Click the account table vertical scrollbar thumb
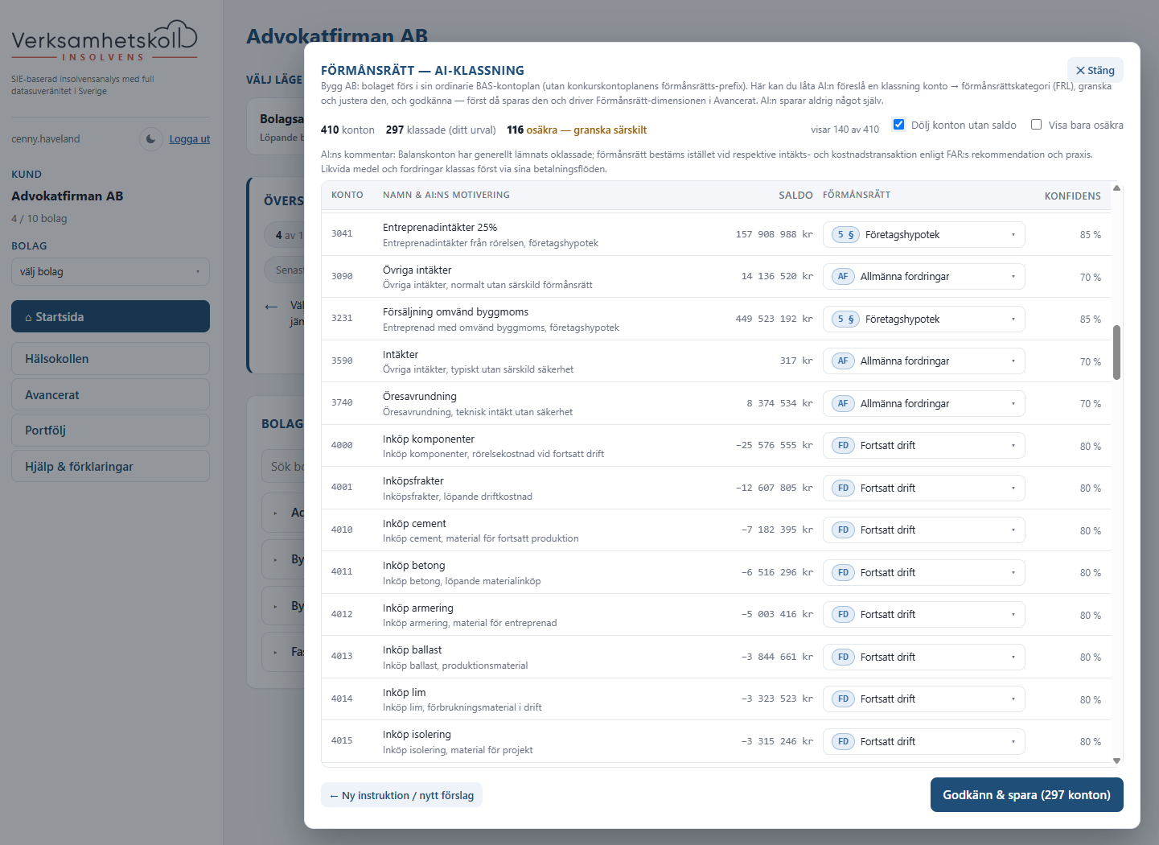The image size is (1159, 845). click(x=1116, y=352)
